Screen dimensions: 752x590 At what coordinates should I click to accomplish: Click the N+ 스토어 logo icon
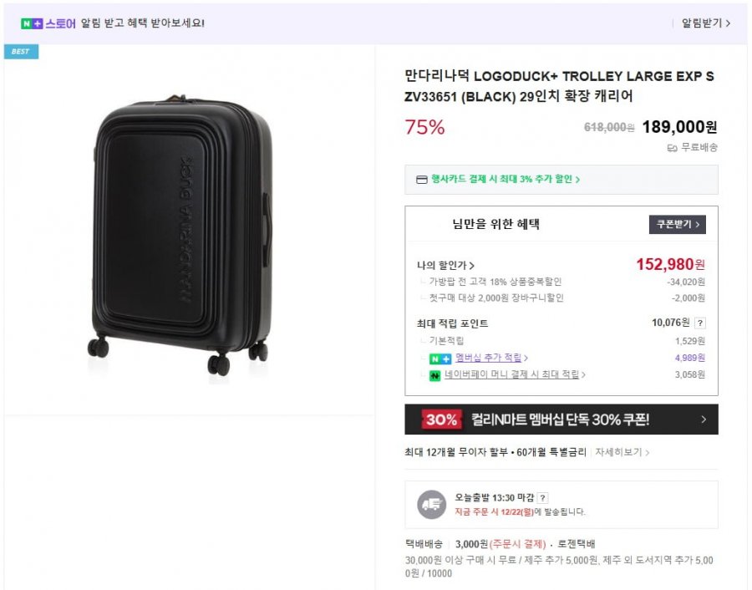point(32,23)
